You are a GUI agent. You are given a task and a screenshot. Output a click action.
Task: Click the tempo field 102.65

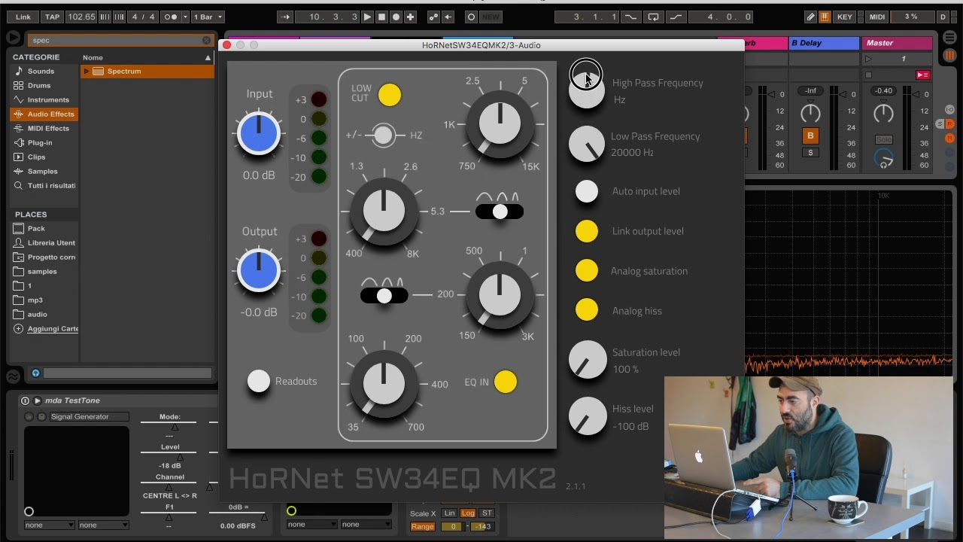tap(81, 17)
